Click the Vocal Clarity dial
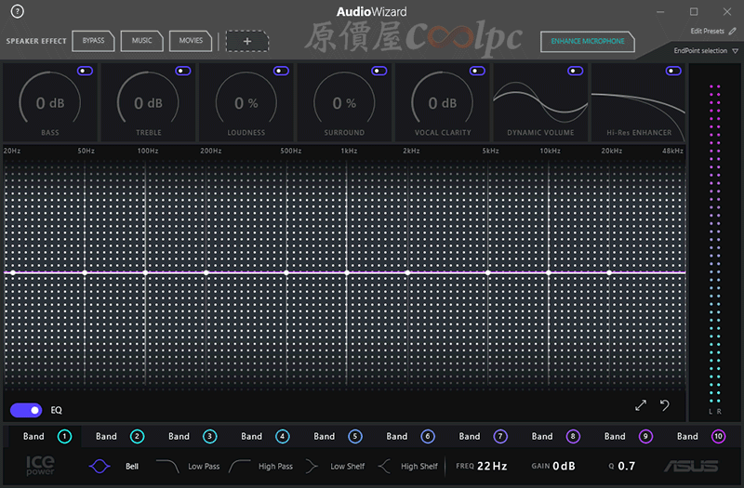Image resolution: width=744 pixels, height=488 pixels. [443, 104]
